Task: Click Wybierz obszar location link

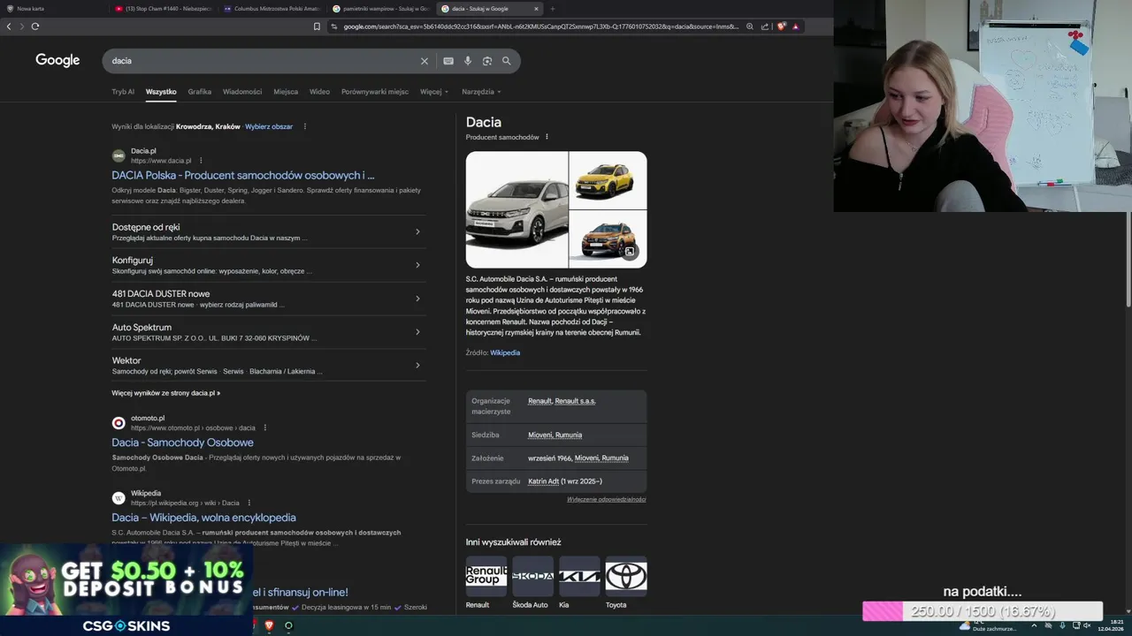Action: [x=269, y=126]
